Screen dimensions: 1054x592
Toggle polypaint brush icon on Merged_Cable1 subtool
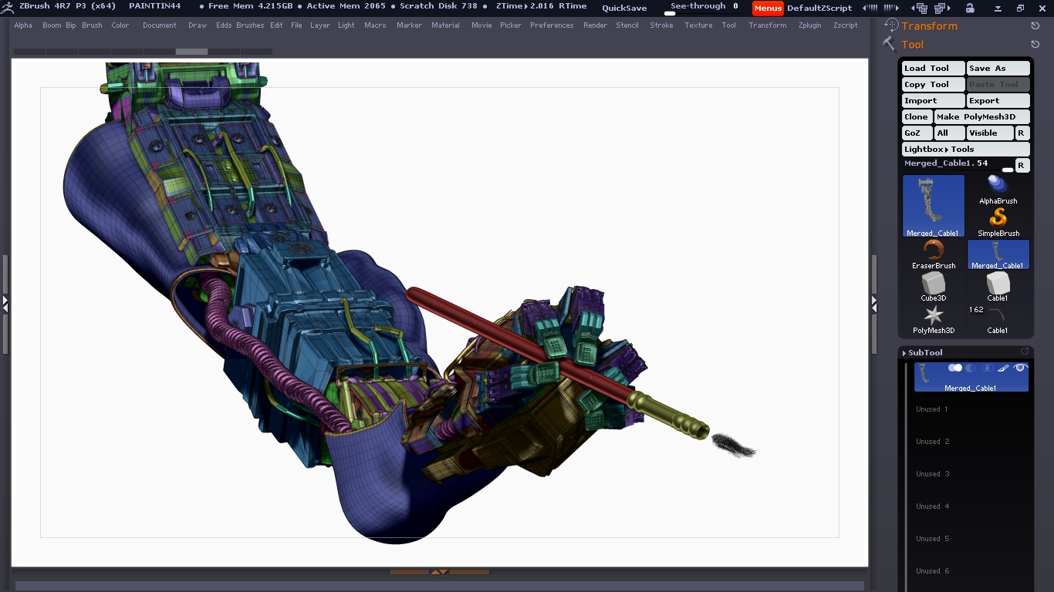pos(1004,368)
